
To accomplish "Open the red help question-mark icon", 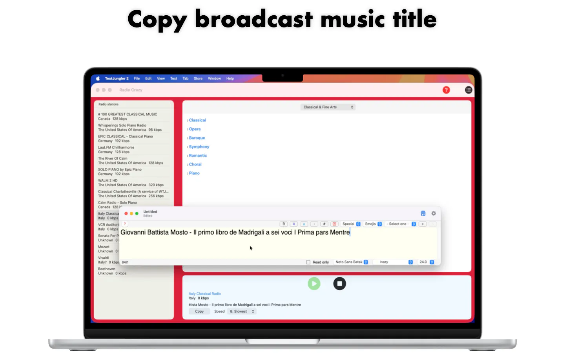I will [x=446, y=90].
